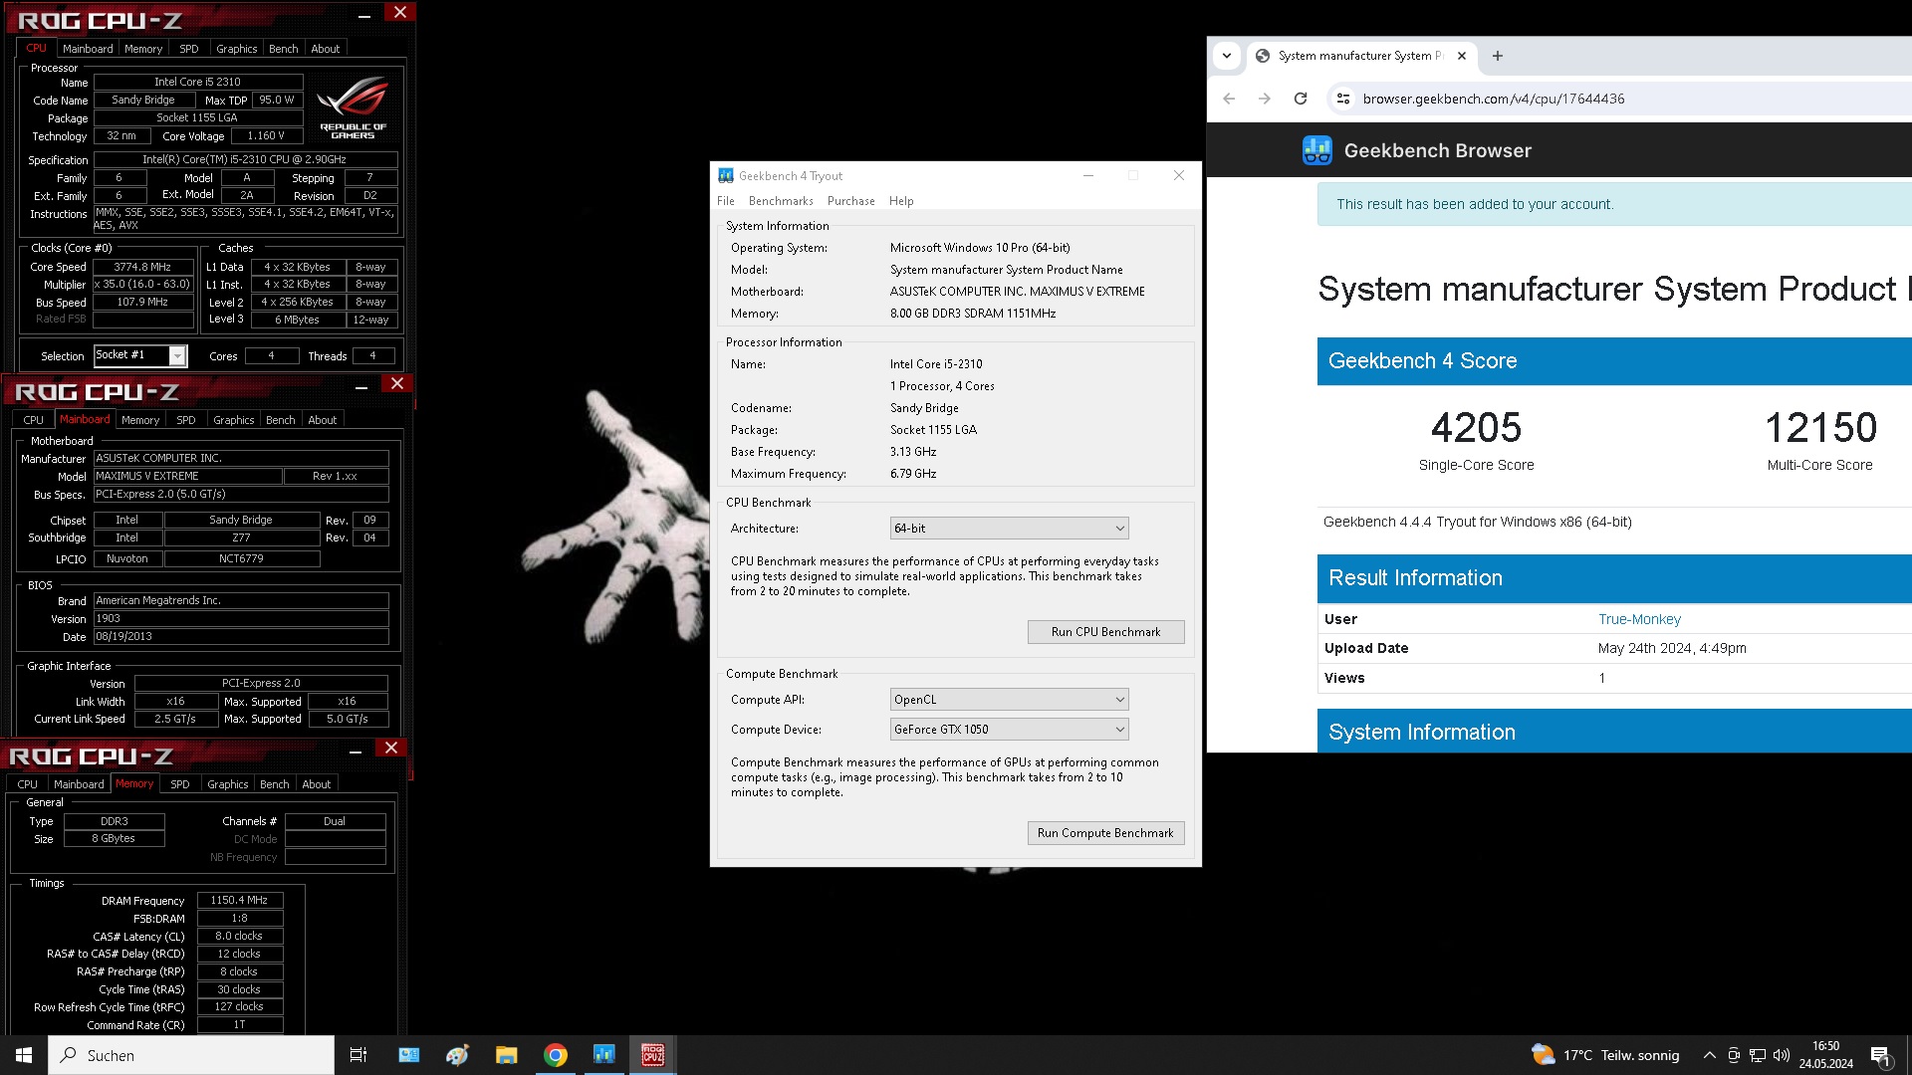The height and width of the screenshot is (1075, 1912).
Task: Click BIOS date 08/19/2013 field
Action: pos(241,636)
